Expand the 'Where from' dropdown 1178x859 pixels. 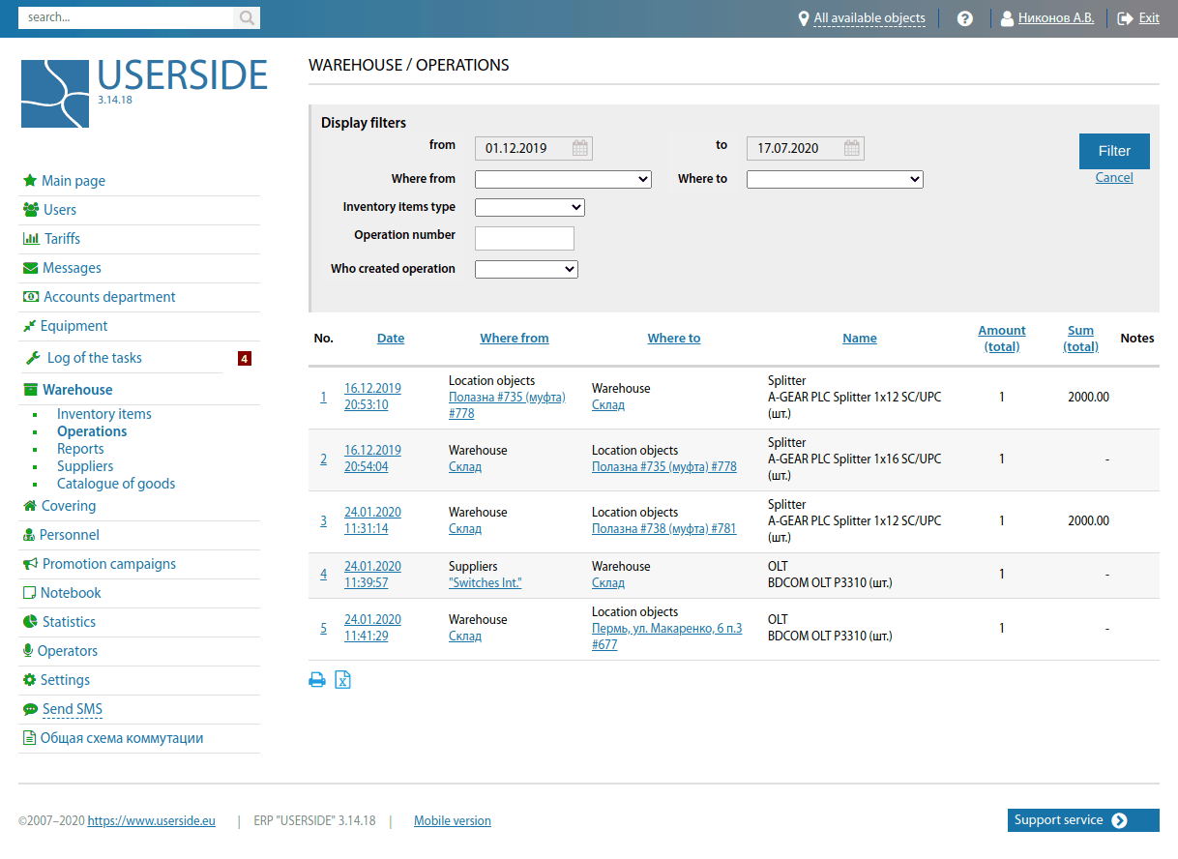click(x=563, y=179)
